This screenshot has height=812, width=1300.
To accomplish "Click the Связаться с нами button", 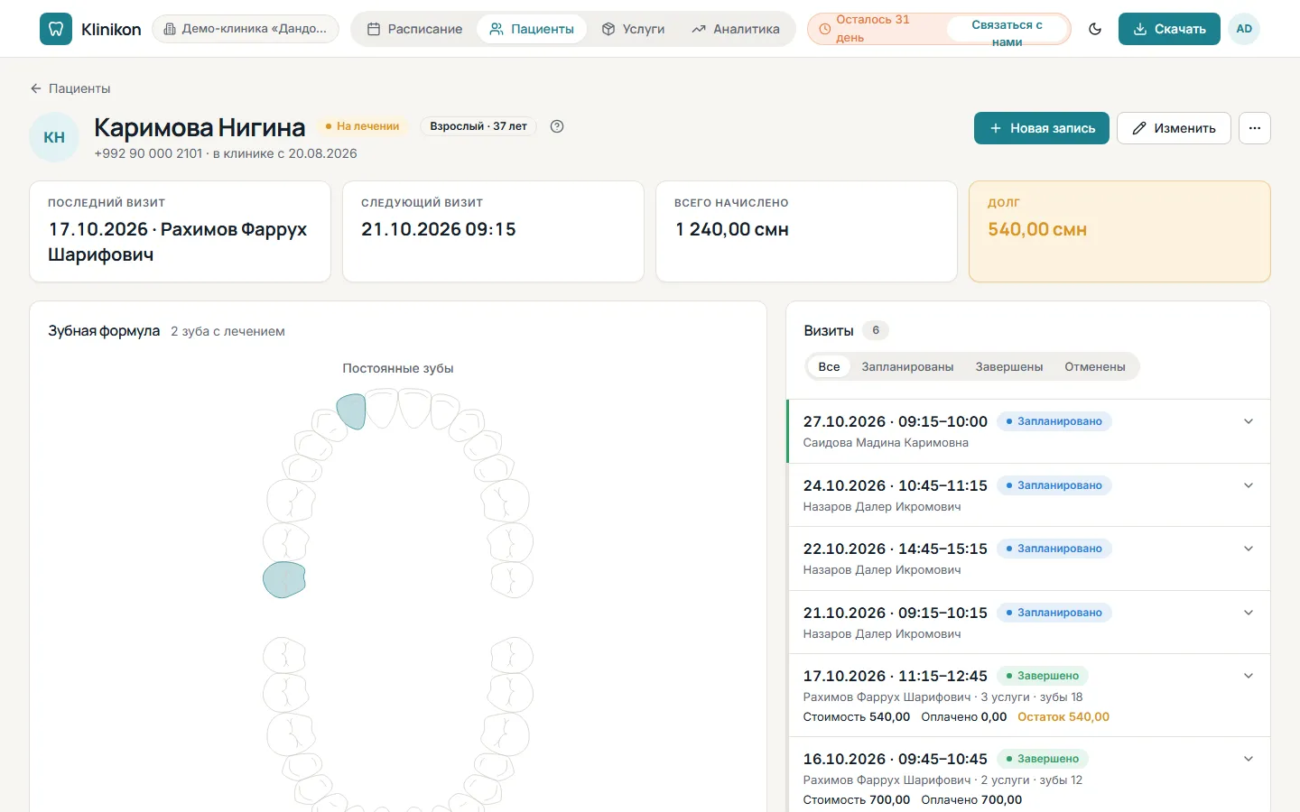I will coord(1007,29).
